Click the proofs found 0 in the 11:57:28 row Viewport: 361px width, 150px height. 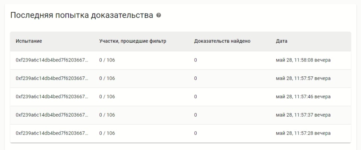pos(196,133)
